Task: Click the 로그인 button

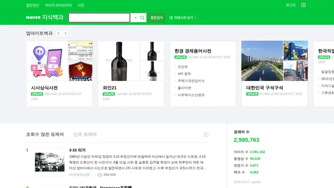Action: pos(291,5)
